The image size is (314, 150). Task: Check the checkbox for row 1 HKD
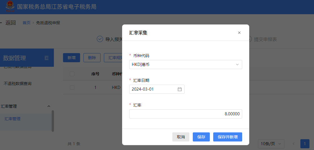(x=72, y=88)
